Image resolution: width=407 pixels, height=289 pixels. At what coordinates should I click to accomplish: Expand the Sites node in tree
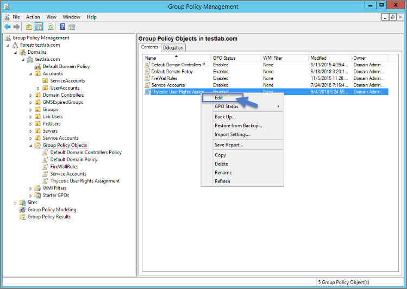coord(15,203)
